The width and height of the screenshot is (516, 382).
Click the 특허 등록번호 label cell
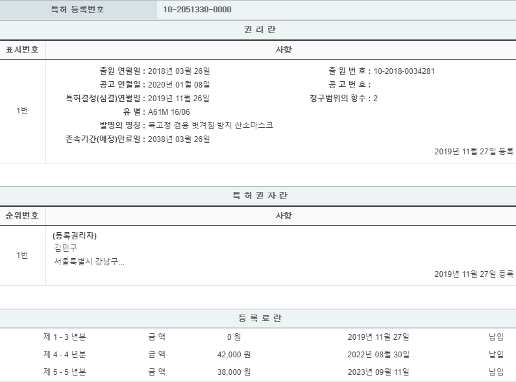click(x=78, y=10)
